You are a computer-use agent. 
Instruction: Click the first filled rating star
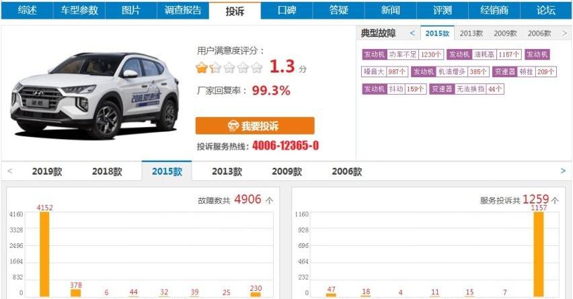coord(201,68)
